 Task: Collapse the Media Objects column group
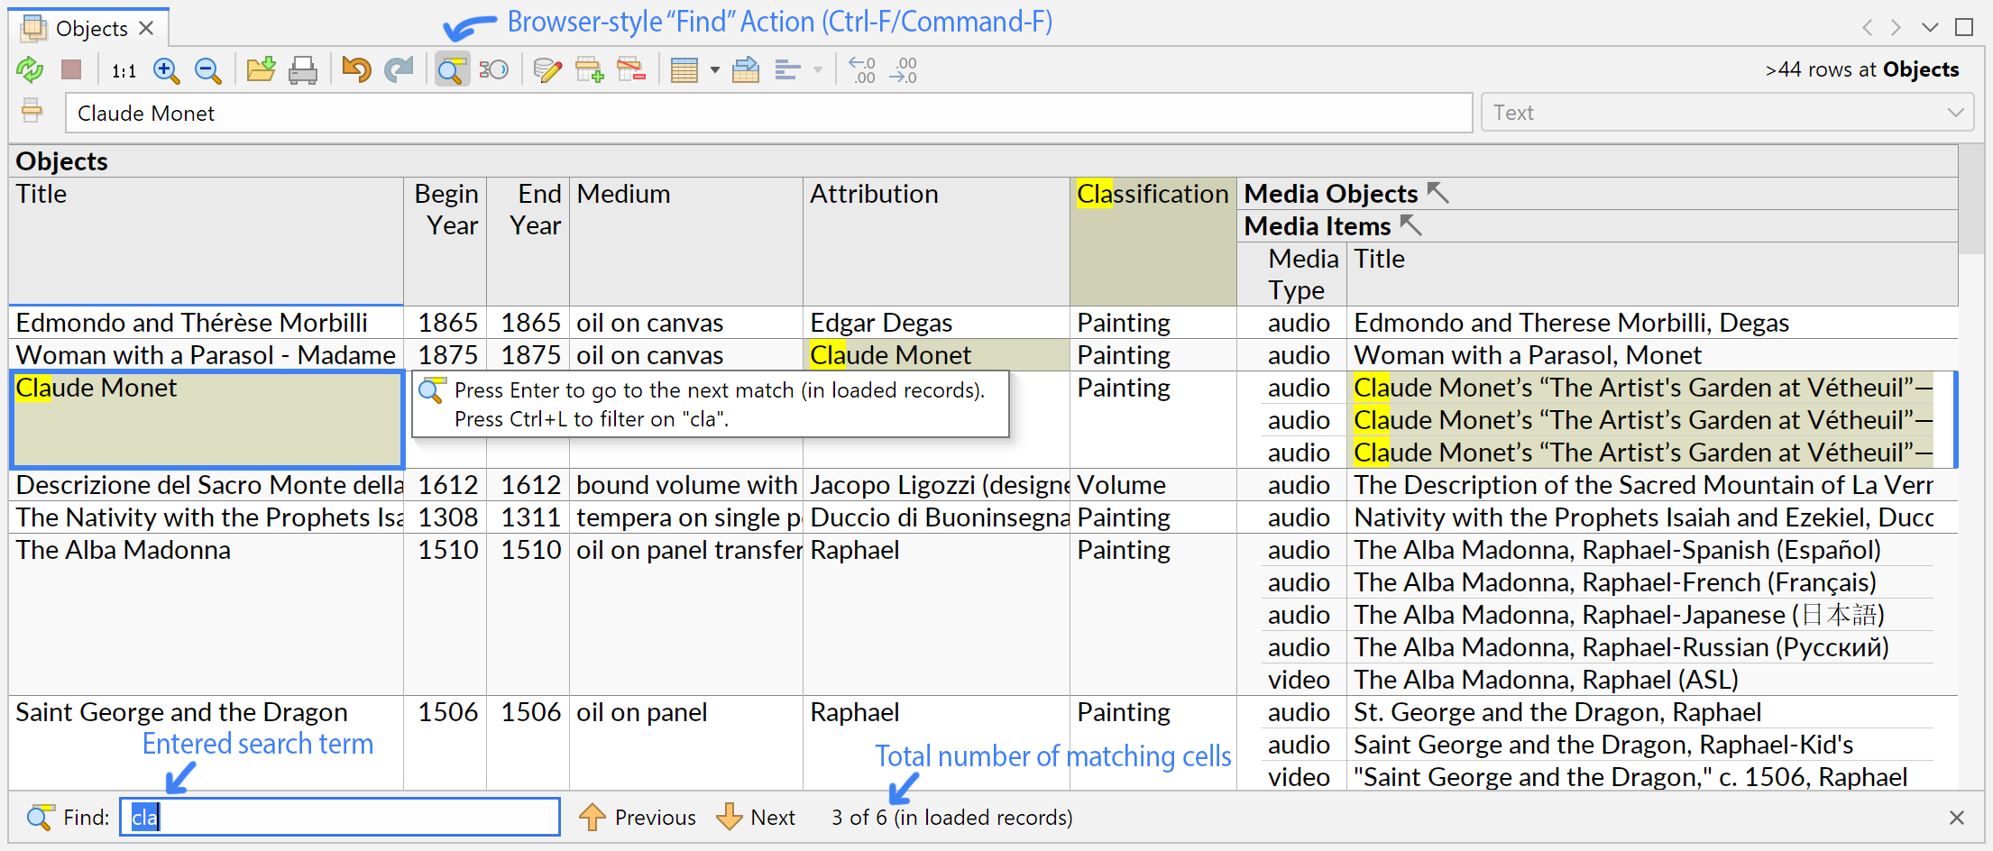click(x=1437, y=193)
